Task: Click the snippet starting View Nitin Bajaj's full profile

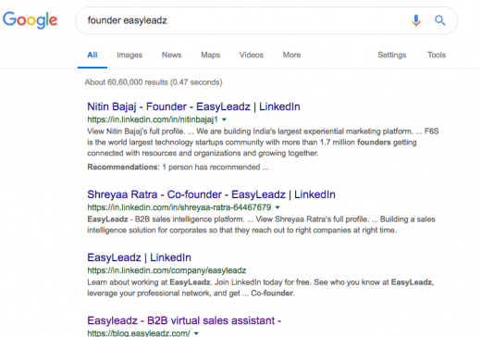Action: coord(263,143)
